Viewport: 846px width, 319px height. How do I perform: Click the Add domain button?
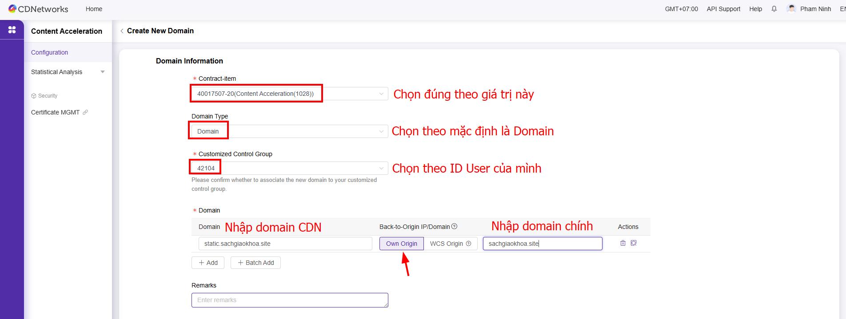pos(208,263)
